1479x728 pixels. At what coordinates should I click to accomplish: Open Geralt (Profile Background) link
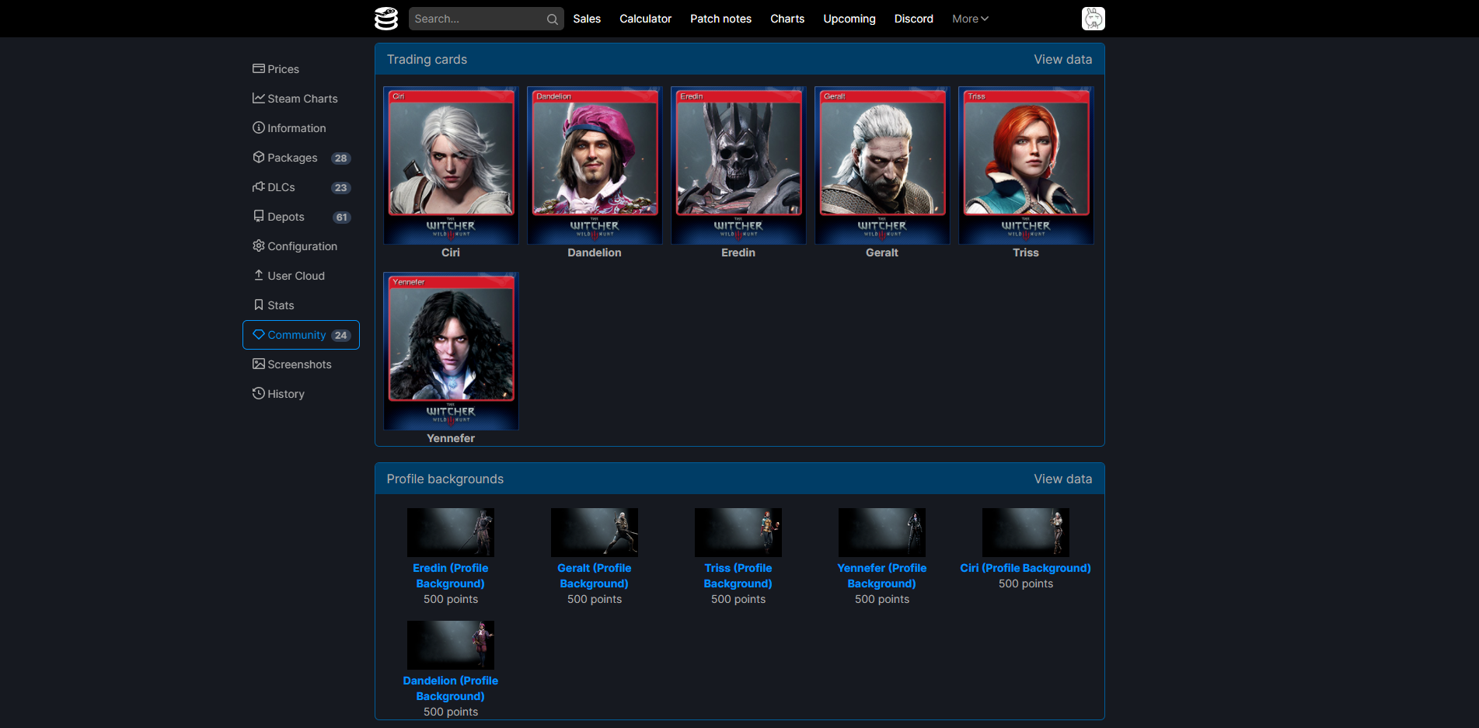(x=595, y=576)
